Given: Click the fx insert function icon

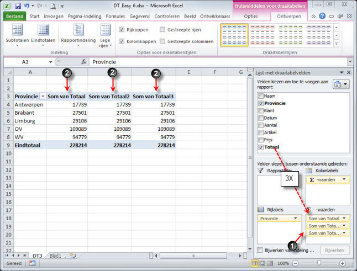Looking at the screenshot, I should coord(84,62).
